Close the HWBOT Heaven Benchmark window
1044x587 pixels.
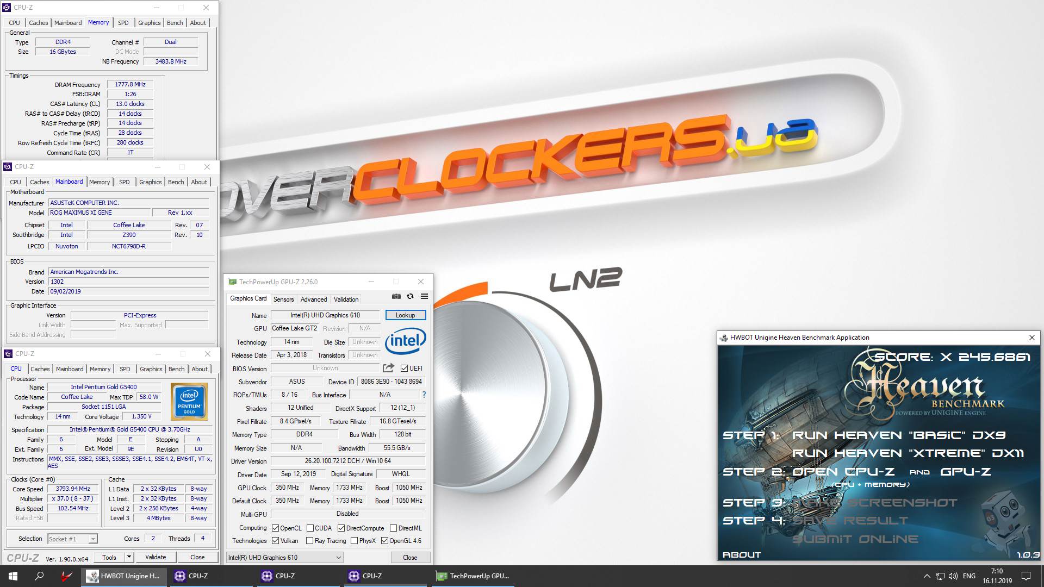point(1032,338)
